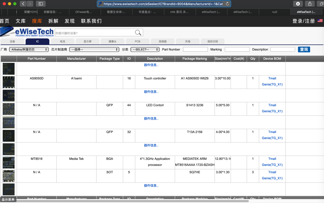Open 拆解 in the top navigation
The width and height of the screenshot is (324, 203).
54,21
